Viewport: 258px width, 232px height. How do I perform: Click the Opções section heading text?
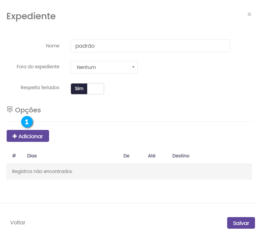pos(28,110)
